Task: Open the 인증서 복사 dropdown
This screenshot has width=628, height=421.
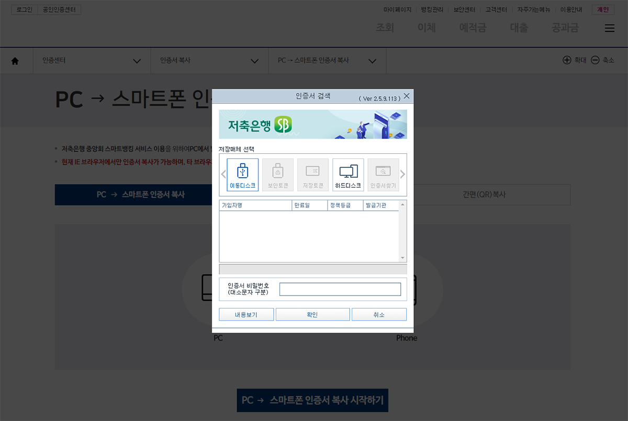Action: pyautogui.click(x=255, y=61)
